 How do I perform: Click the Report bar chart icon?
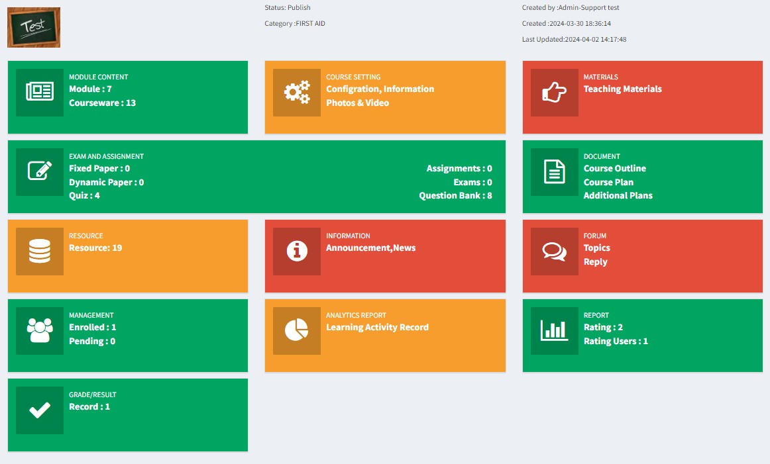554,331
